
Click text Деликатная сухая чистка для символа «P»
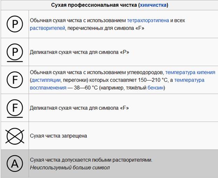(x=79, y=52)
